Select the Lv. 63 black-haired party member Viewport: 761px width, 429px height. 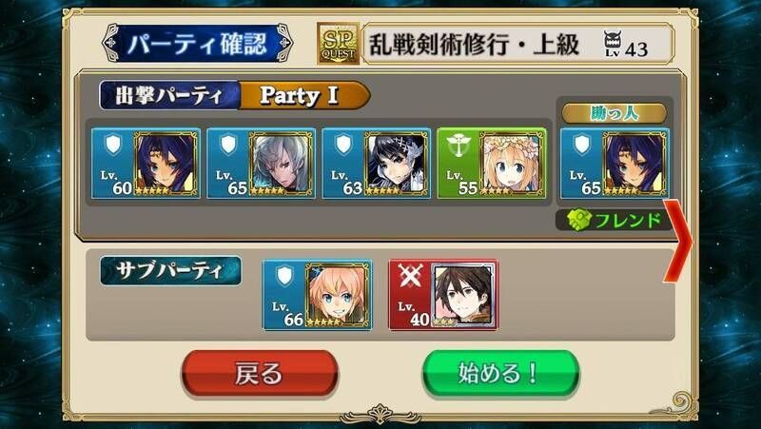tap(376, 163)
